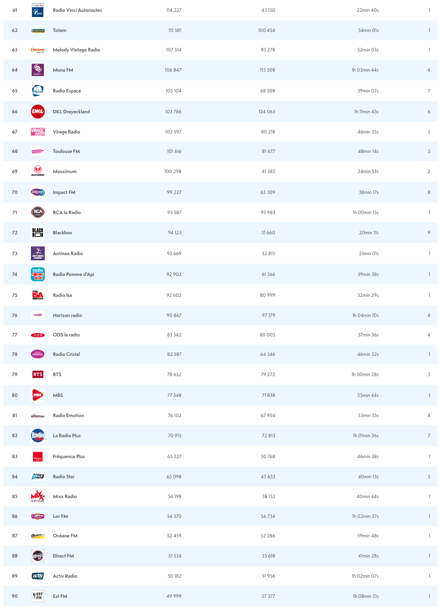
Task: Select the Fréquence Plus station name
Action: point(69,456)
